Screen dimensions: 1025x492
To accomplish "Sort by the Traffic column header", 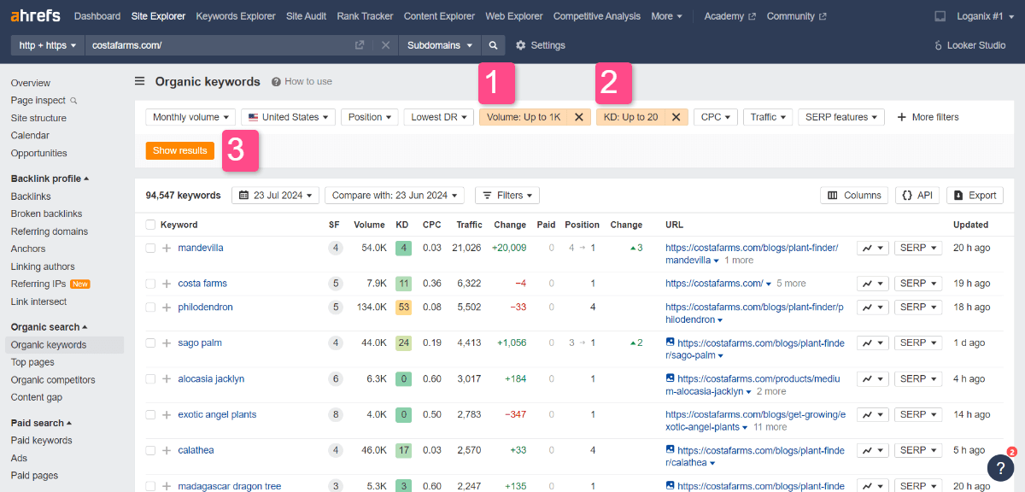I will [469, 225].
